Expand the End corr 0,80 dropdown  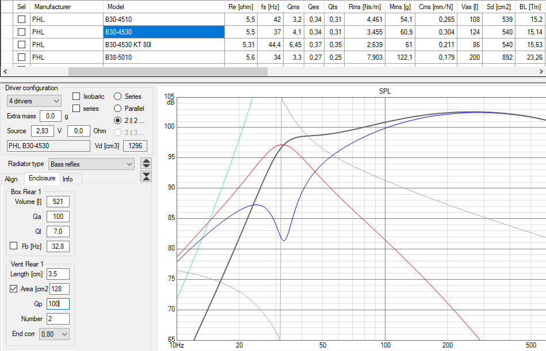point(54,334)
